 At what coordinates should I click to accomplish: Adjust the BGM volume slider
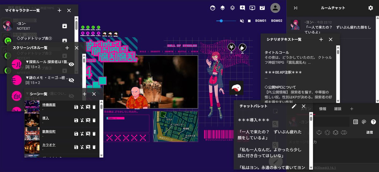click(226, 21)
